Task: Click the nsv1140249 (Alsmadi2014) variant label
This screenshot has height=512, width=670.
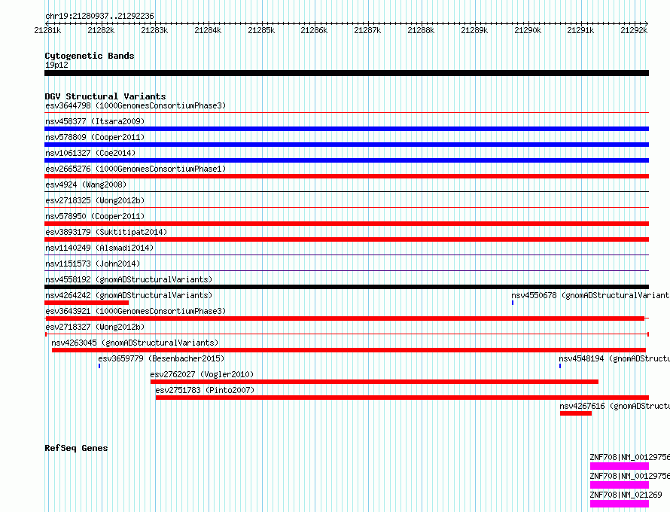Action: click(x=99, y=248)
